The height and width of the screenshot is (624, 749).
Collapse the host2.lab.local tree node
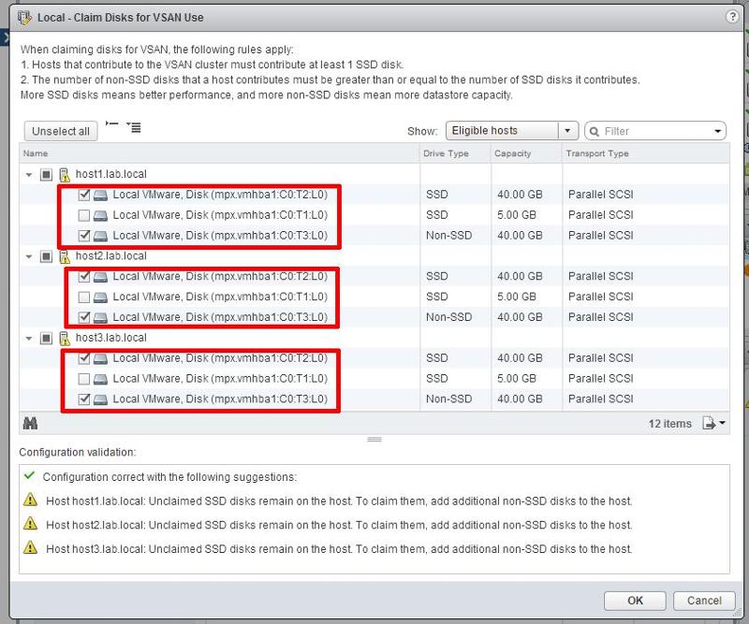(x=29, y=256)
